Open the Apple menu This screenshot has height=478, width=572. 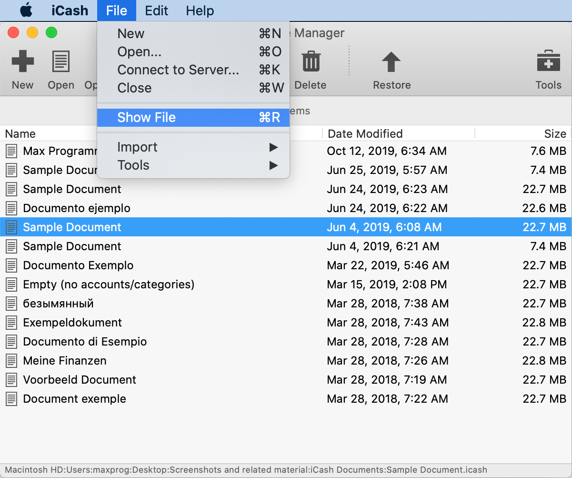tap(26, 10)
